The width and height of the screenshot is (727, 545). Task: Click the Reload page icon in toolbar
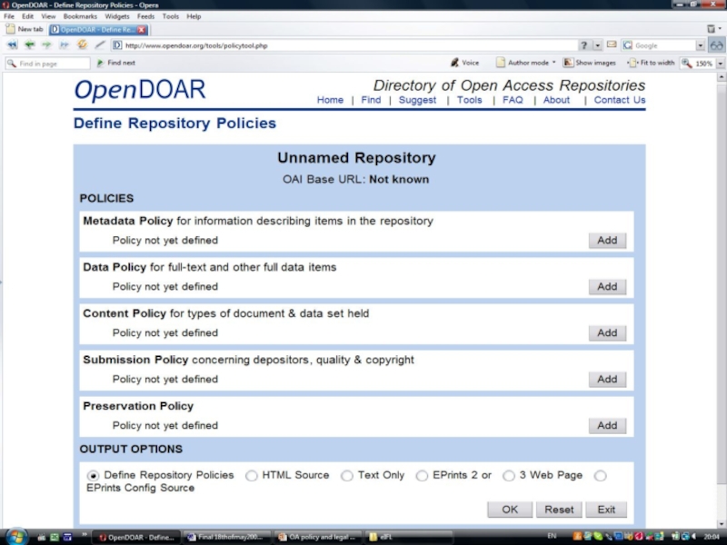(x=82, y=45)
